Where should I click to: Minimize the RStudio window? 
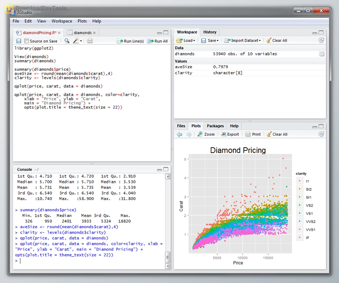[299, 11]
